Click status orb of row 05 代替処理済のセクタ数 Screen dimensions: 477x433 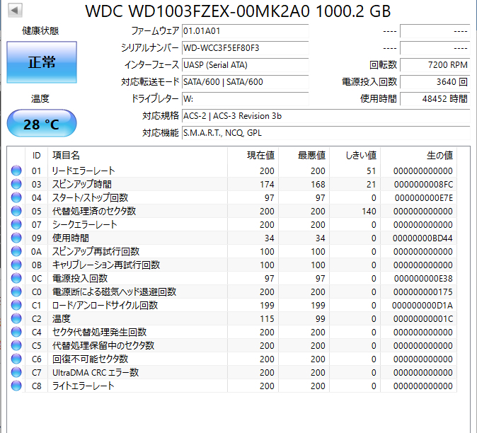16,211
